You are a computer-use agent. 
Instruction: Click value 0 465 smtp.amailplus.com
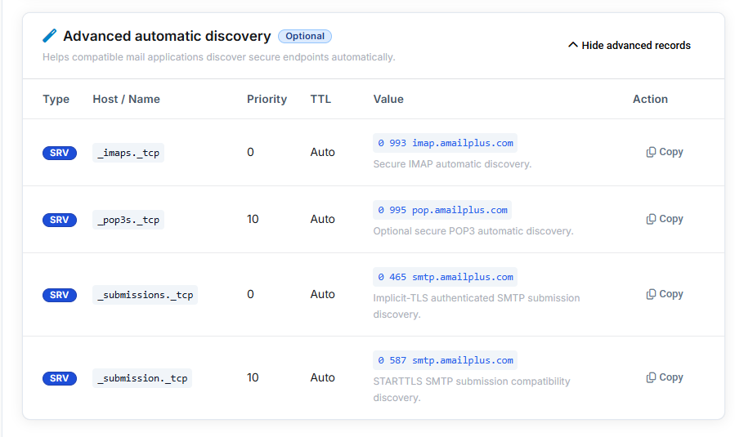(x=446, y=277)
